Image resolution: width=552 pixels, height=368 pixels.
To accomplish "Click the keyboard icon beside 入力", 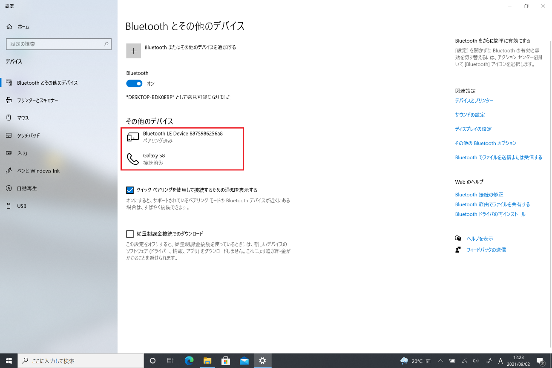I will click(x=9, y=153).
